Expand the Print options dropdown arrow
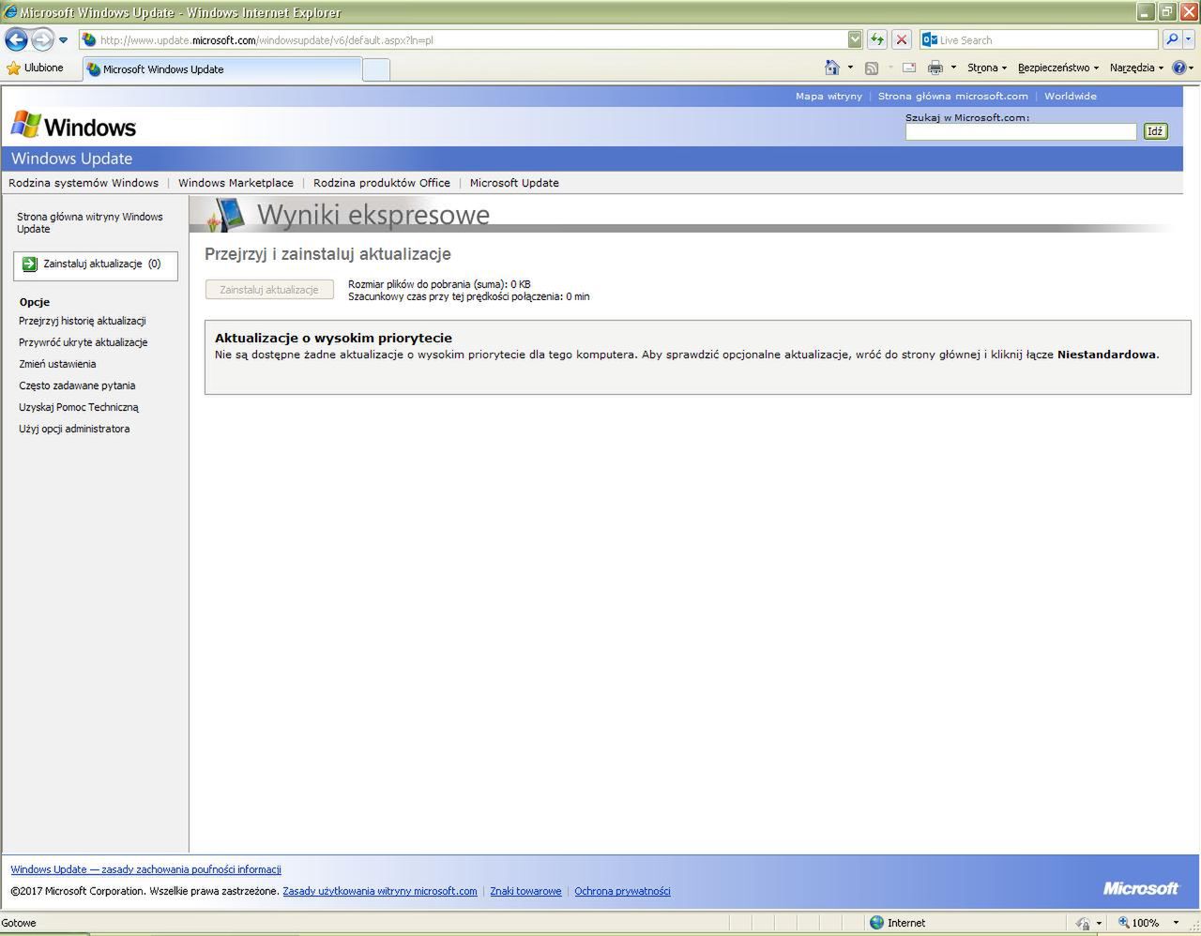Screen dimensions: 1201x936 pos(953,68)
